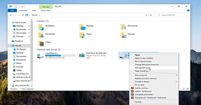Open the Videos folder icon in Folders
The width and height of the screenshot is (201, 105).
point(41,44)
